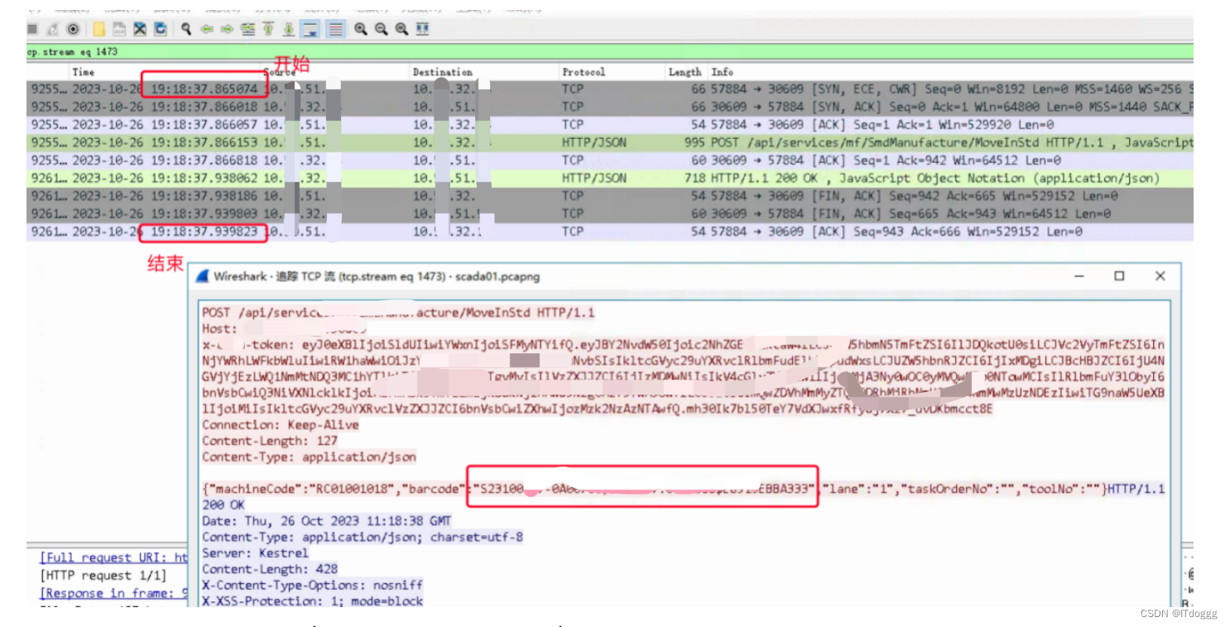Click the Server: Kestrel response header
Viewport: 1230px width, 627px height.
[x=255, y=553]
